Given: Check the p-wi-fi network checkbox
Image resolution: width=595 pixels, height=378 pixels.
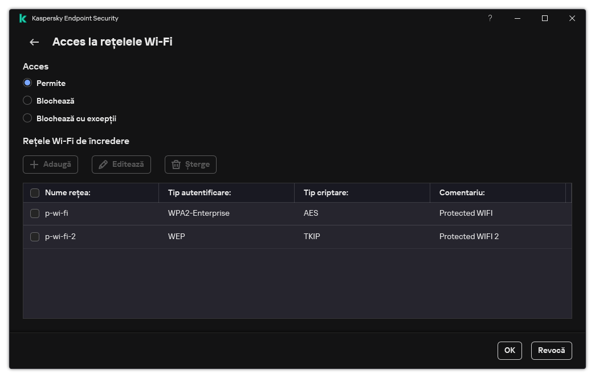Looking at the screenshot, I should click(35, 213).
